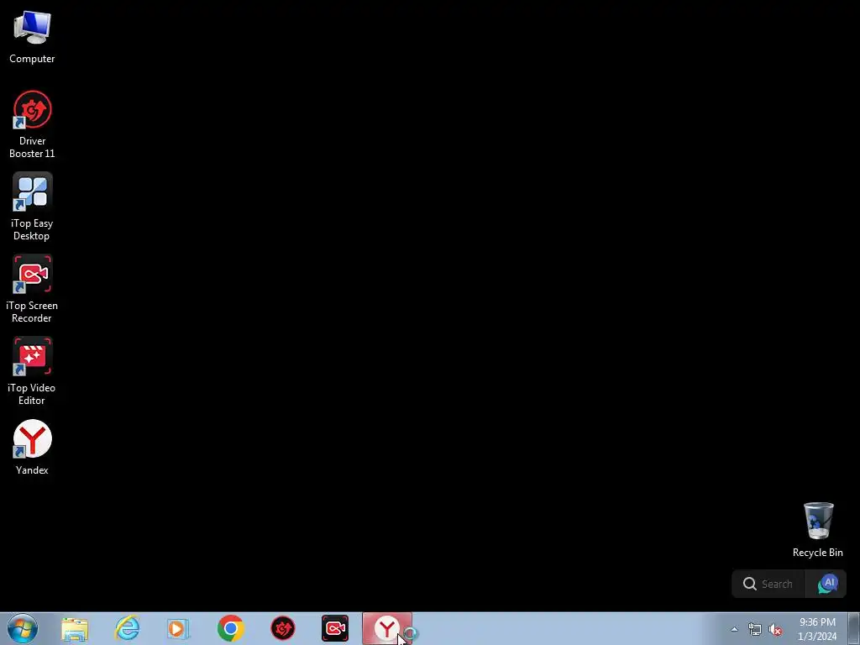
Task: Open the Windows Start menu
Action: [x=23, y=628]
